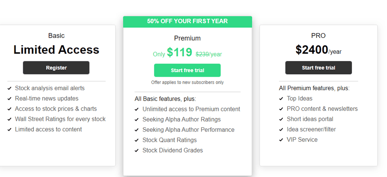This screenshot has height=177, width=387.
Task: Select the Seeking Alpha Author Ratings feature
Action: [x=181, y=119]
